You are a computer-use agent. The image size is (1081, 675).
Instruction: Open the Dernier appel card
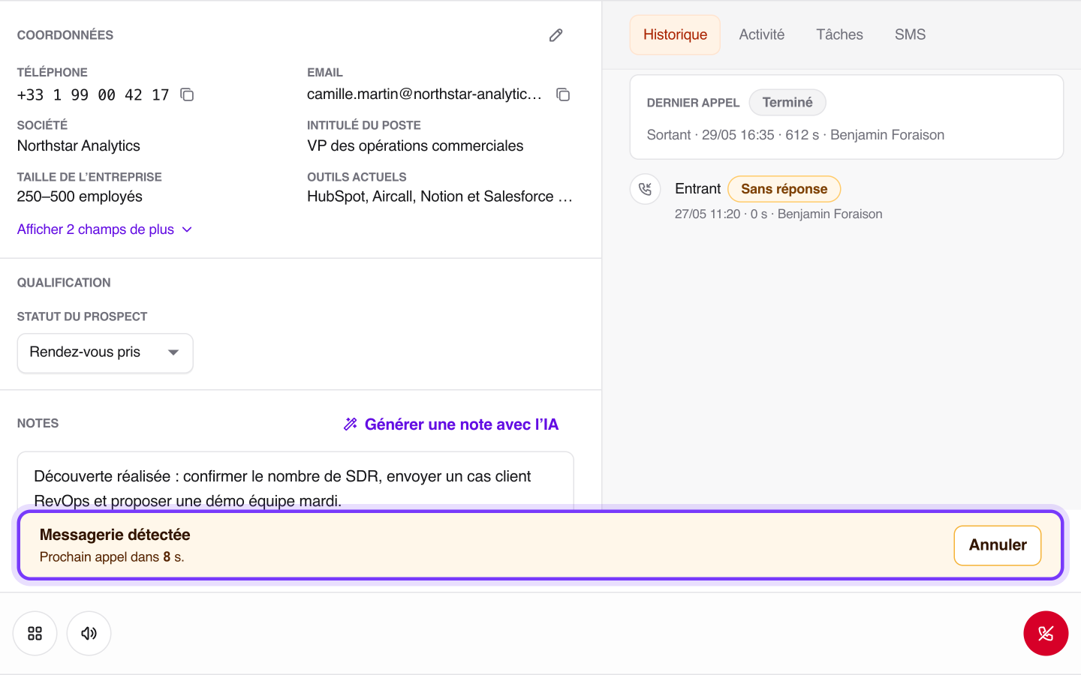(x=847, y=117)
